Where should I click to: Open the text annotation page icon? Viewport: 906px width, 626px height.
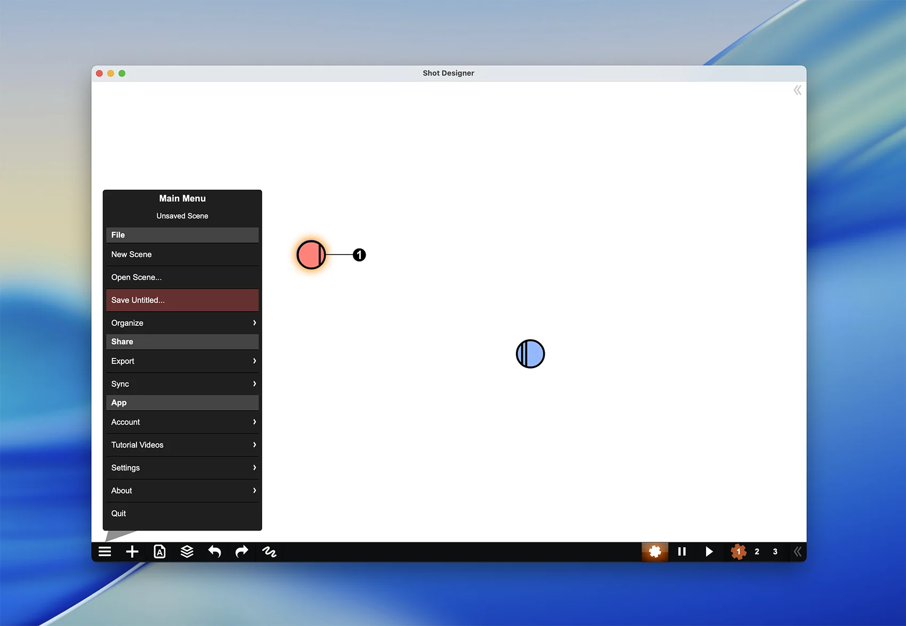[x=159, y=551]
